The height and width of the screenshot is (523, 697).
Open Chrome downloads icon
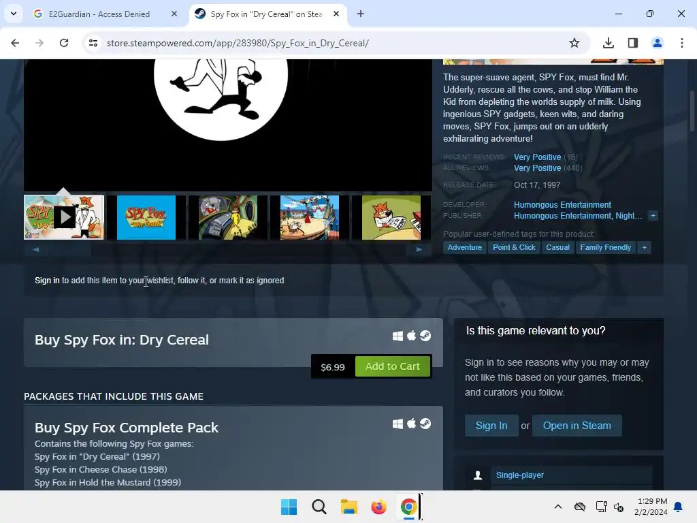click(x=609, y=43)
